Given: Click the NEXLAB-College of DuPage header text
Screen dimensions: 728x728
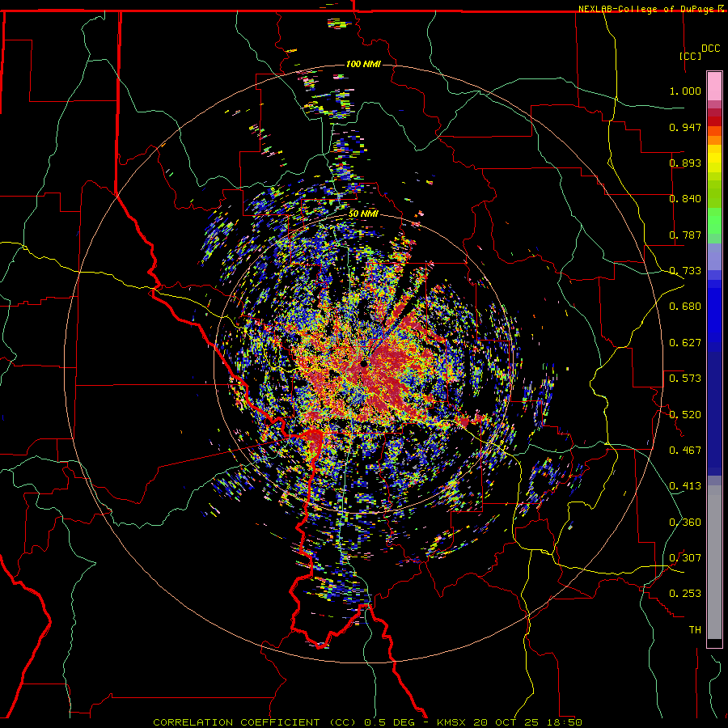Looking at the screenshot, I should [x=645, y=9].
